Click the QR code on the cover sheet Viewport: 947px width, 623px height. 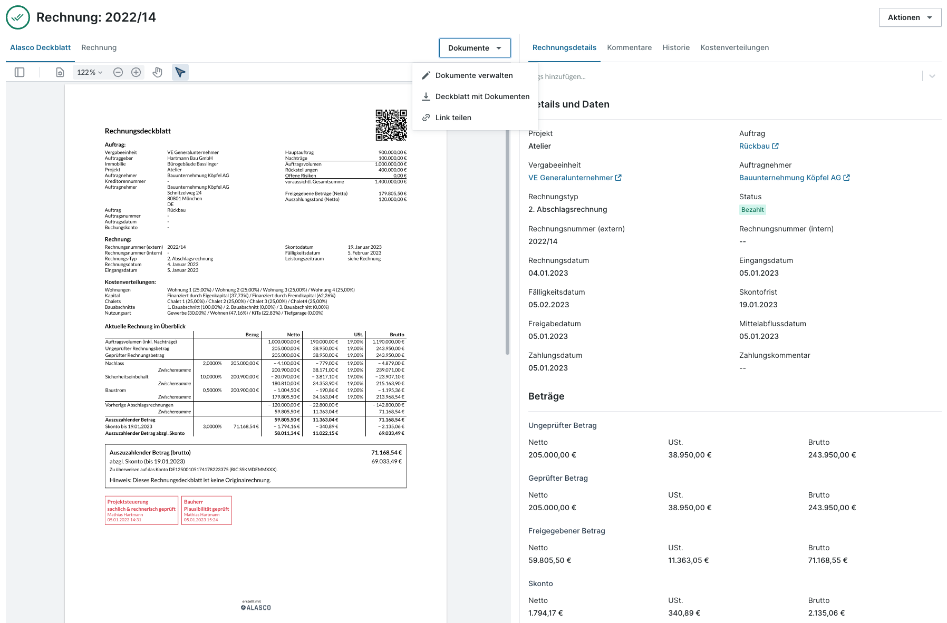391,125
